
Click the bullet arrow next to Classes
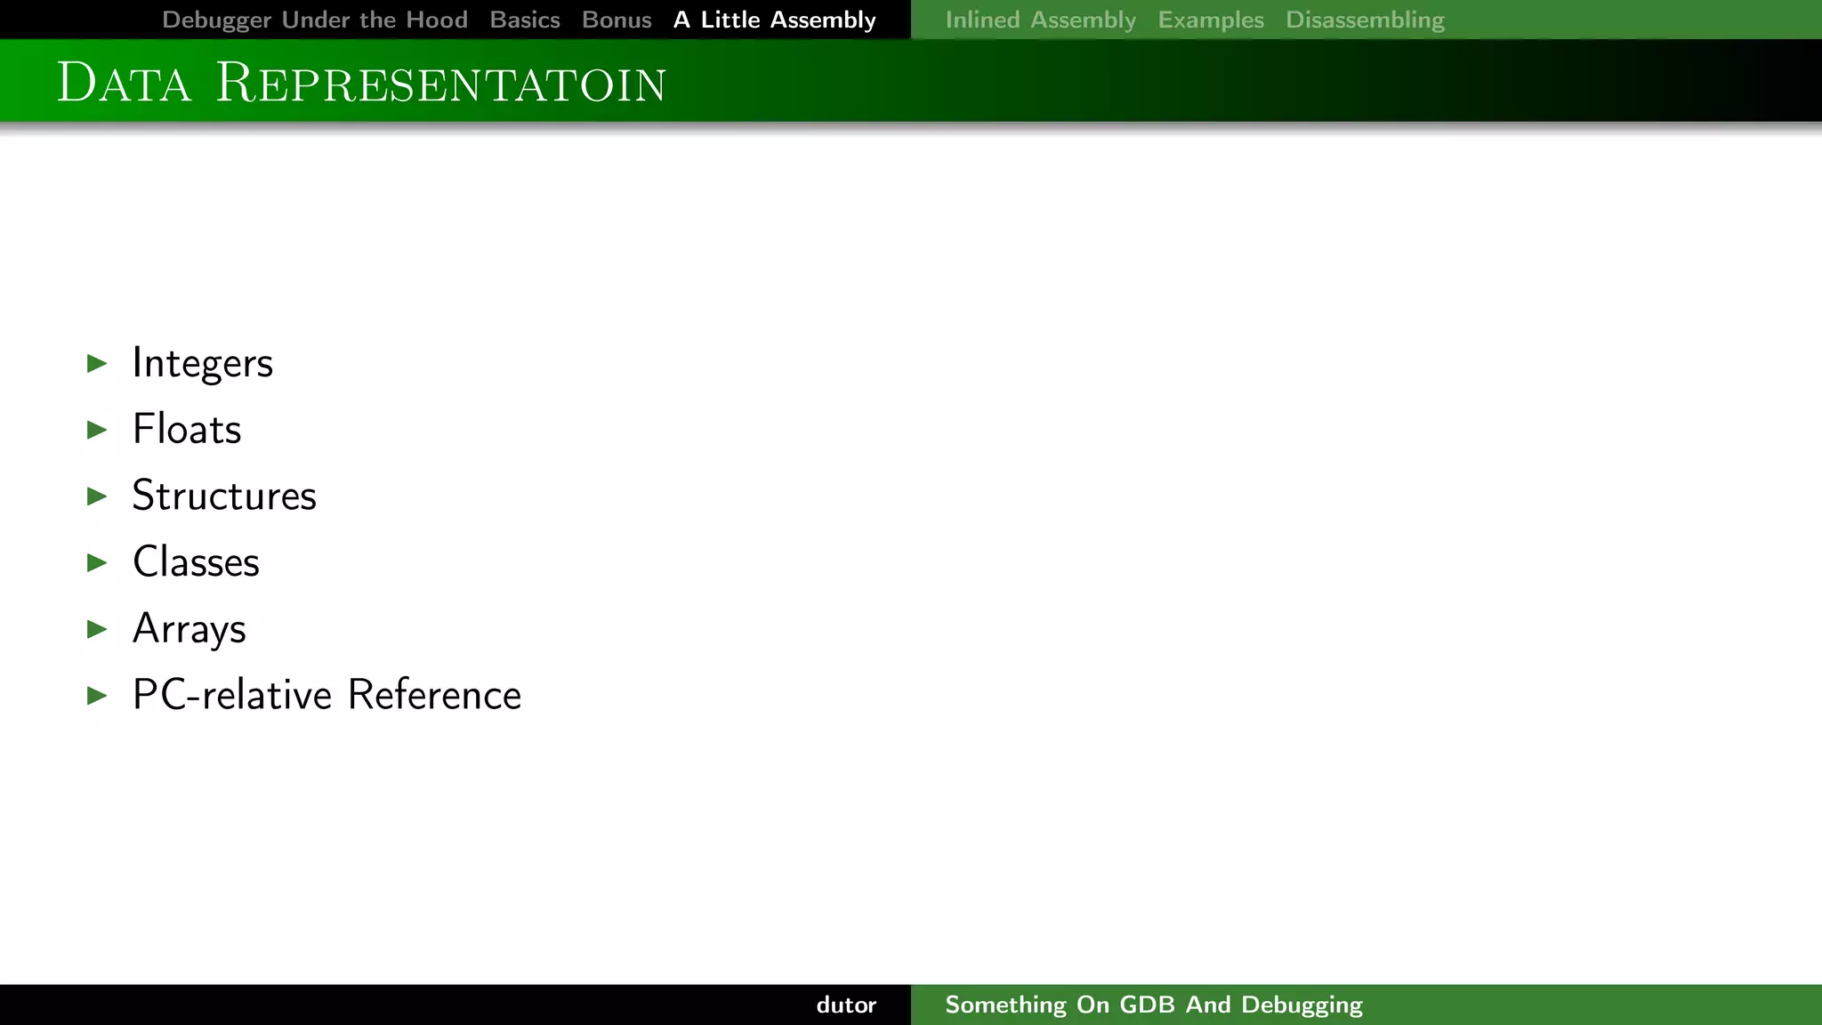(x=97, y=562)
